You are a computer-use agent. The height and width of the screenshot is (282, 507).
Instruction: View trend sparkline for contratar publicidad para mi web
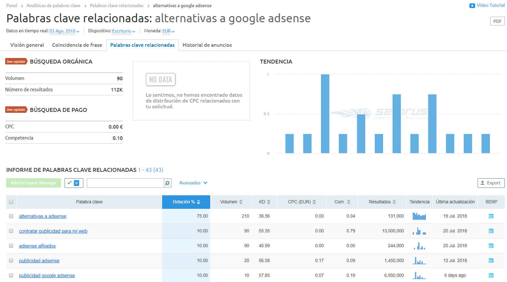click(419, 231)
